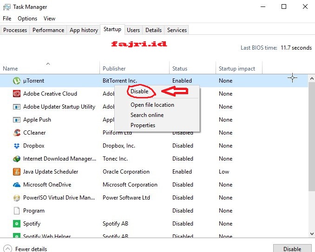The width and height of the screenshot is (315, 252).
Task: Choose Search online in context menu
Action: click(x=147, y=115)
